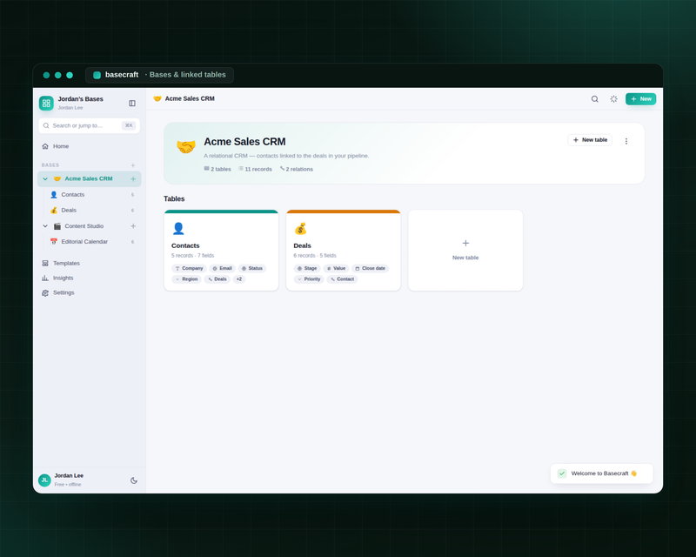Open Jordan Lee's JL avatar

44,480
